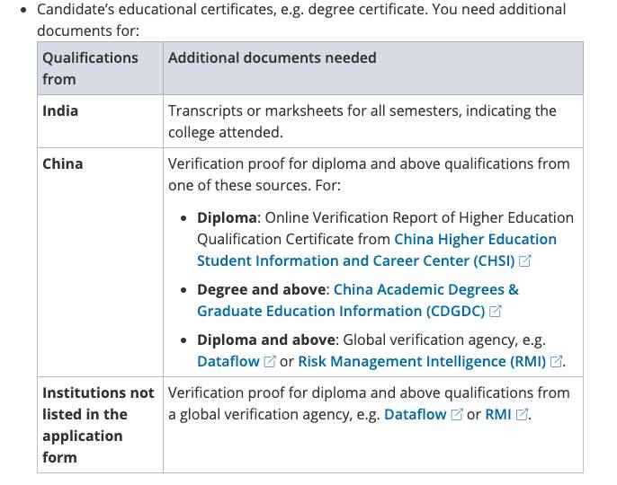
Task: Follow the Dataflow link in the last table row
Action: click(x=415, y=414)
